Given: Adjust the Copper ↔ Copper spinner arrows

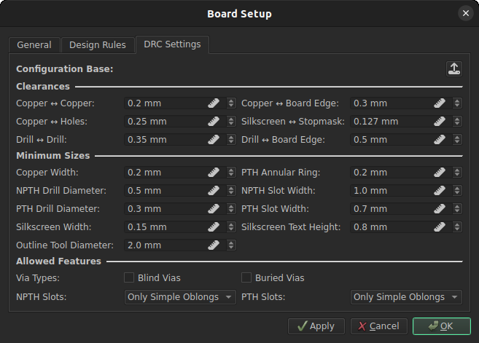Looking at the screenshot, I should click(x=231, y=103).
